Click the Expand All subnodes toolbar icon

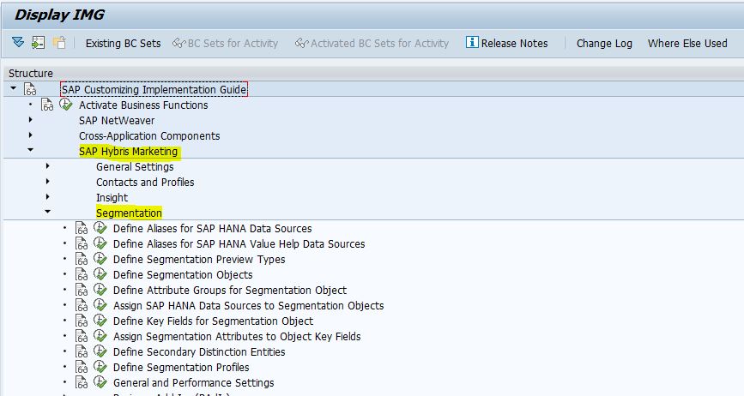pos(18,42)
